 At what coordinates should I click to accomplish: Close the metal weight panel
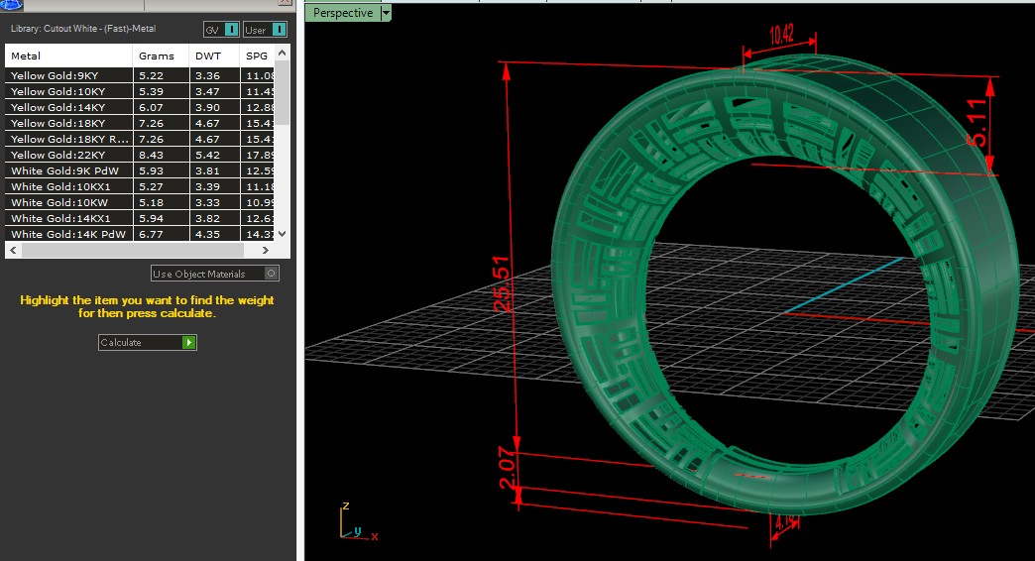tap(284, 3)
